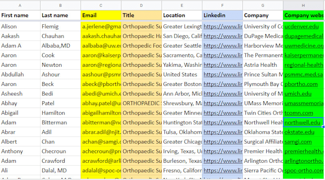The height and width of the screenshot is (180, 325).
Task: Select first name cell 'Aakash'
Action: pos(20,36)
